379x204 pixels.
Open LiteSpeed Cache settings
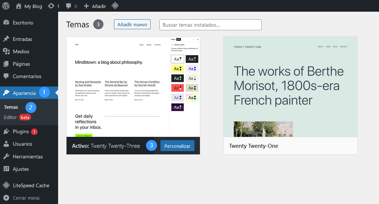29,185
